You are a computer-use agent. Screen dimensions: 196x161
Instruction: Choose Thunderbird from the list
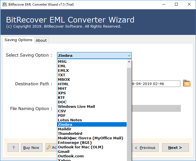point(92,134)
